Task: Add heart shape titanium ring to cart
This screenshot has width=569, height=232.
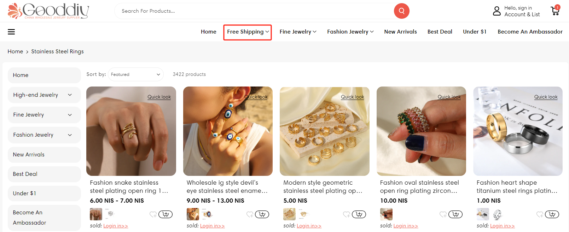Action: (552, 214)
